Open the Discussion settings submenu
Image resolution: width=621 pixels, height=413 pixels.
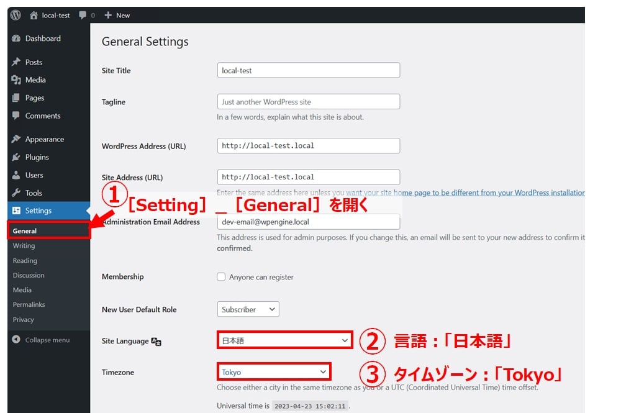tap(29, 275)
